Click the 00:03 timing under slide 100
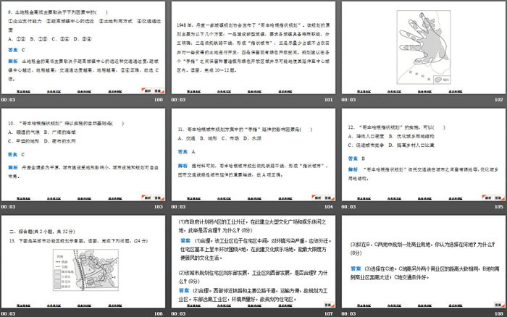Image resolution: width=507 pixels, height=317 pixels. tap(8, 100)
